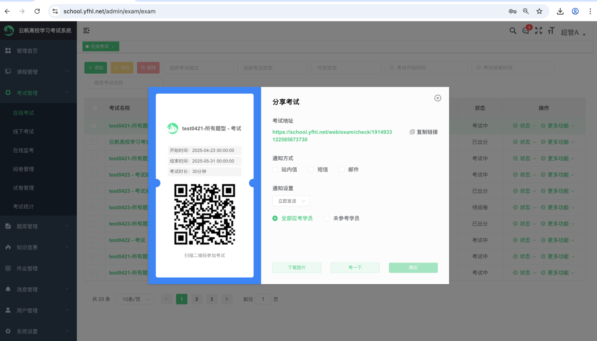Click the 考一下 button
Image resolution: width=597 pixels, height=341 pixels.
[x=355, y=268]
